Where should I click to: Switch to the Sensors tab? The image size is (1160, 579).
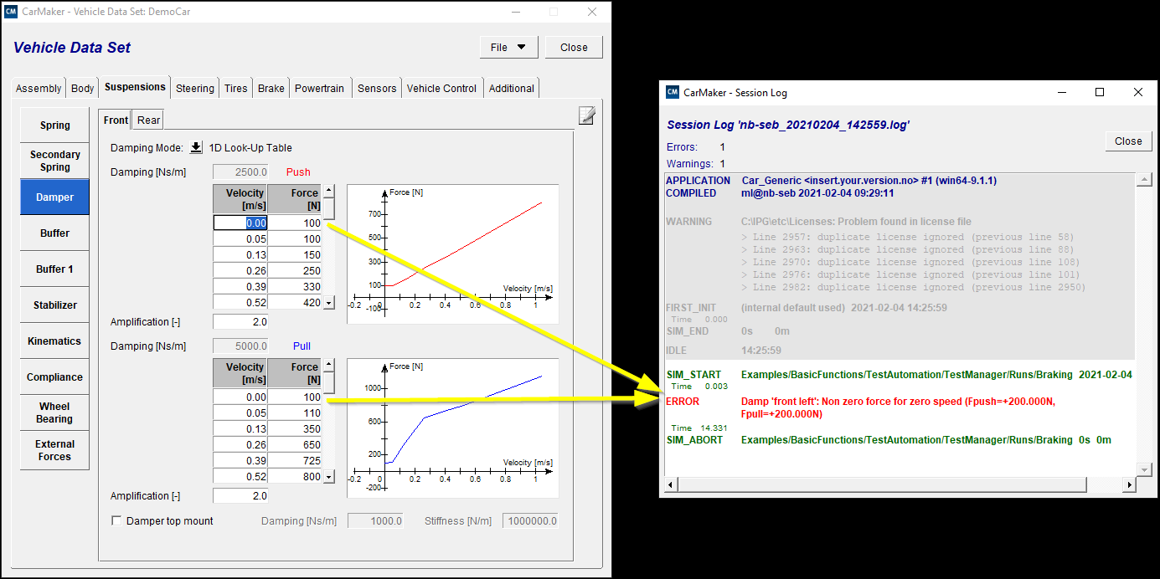click(377, 88)
